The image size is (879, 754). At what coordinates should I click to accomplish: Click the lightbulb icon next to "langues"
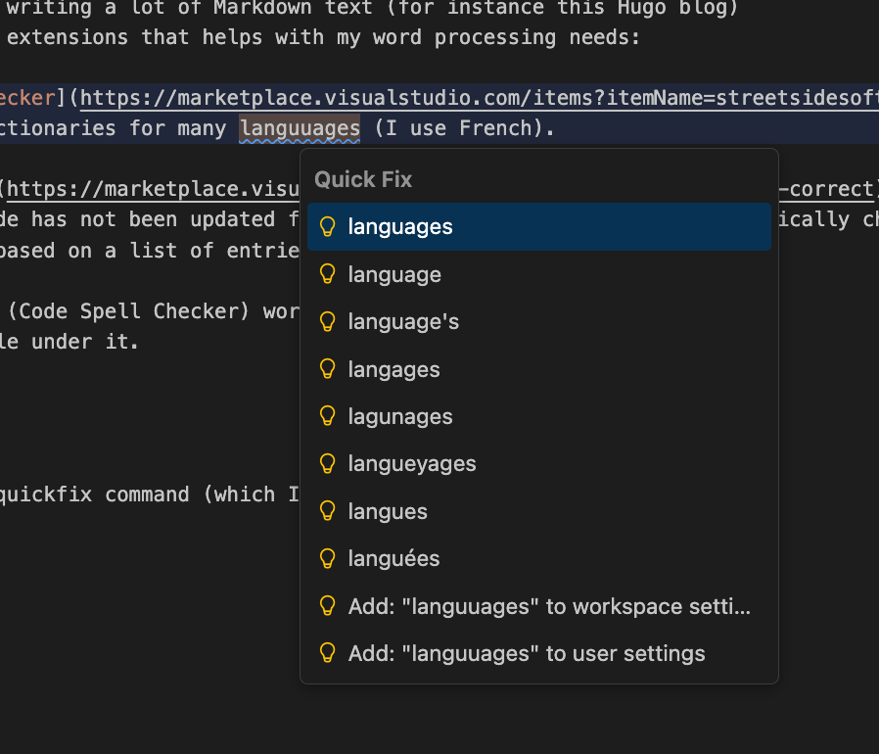(x=328, y=511)
